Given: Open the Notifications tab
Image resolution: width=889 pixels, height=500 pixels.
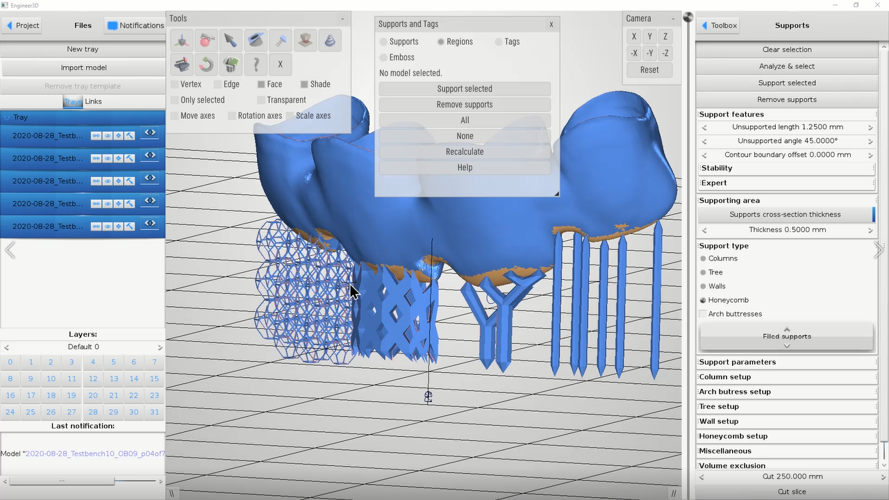Looking at the screenshot, I should click(x=135, y=26).
